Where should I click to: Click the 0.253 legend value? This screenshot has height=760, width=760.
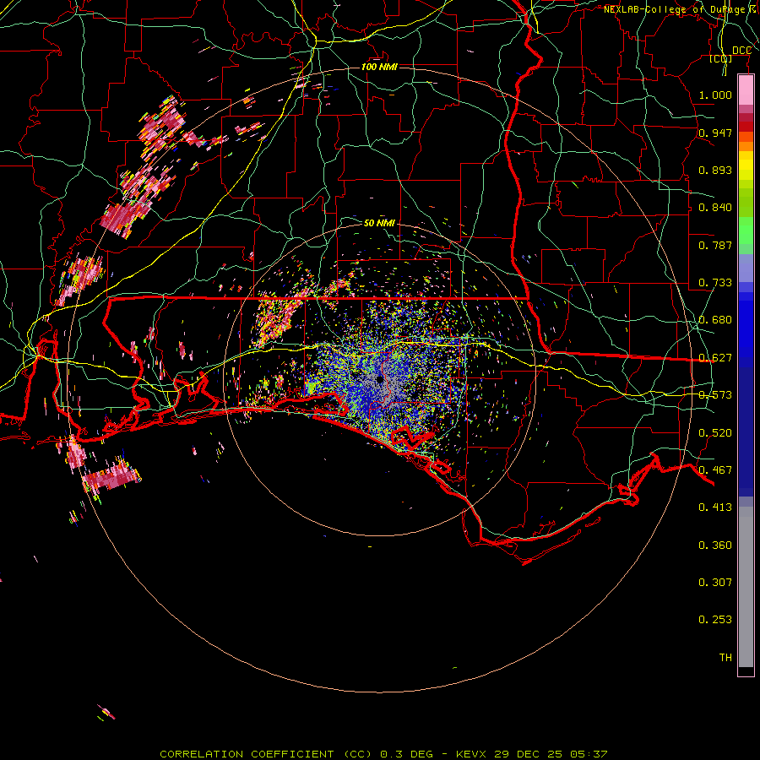click(715, 620)
